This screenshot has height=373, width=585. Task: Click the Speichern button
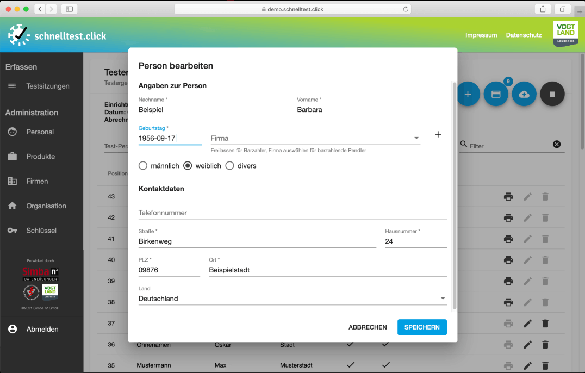click(x=422, y=327)
